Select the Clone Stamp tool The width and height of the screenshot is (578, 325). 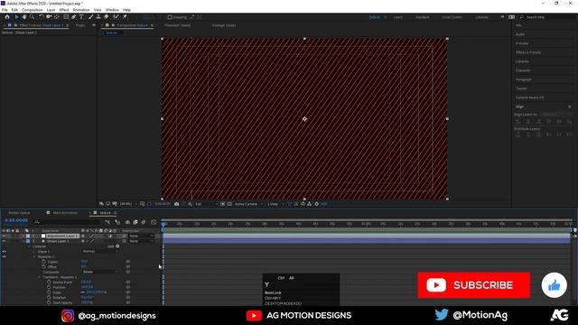(98, 17)
